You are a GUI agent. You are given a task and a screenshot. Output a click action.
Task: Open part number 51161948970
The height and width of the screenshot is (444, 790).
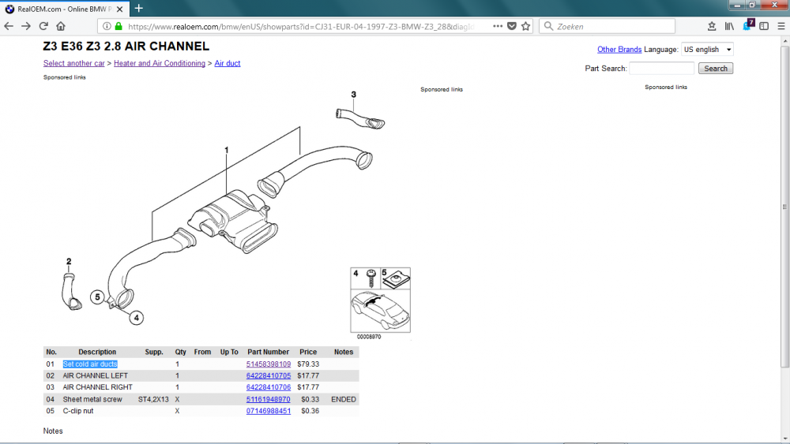point(268,399)
